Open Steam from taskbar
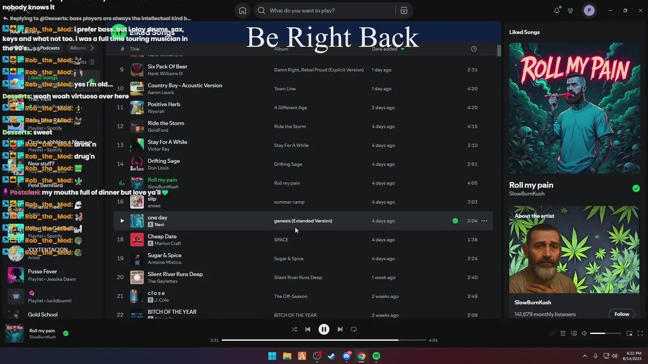Image resolution: width=648 pixels, height=364 pixels. [332, 356]
